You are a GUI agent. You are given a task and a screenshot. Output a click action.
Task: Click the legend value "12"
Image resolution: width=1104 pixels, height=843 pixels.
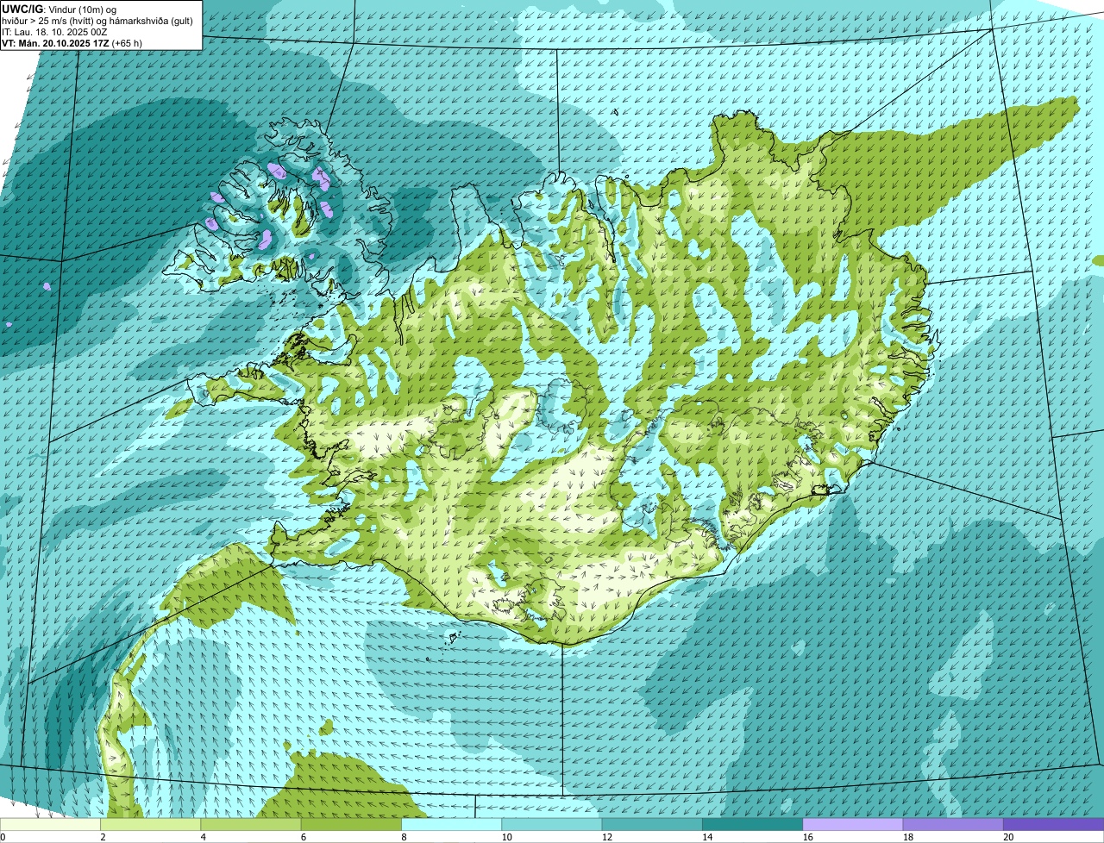(606, 837)
